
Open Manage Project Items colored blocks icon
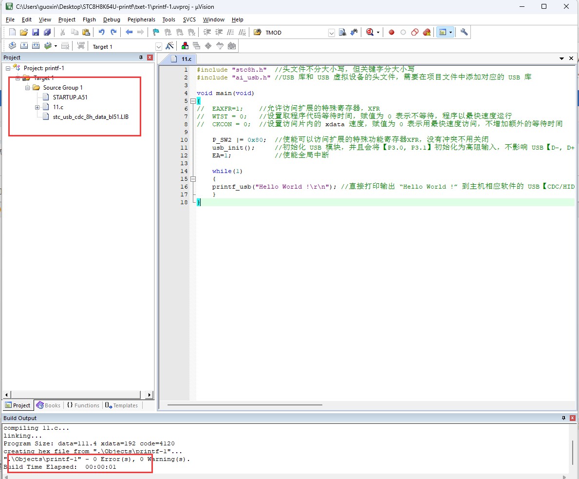click(x=185, y=46)
